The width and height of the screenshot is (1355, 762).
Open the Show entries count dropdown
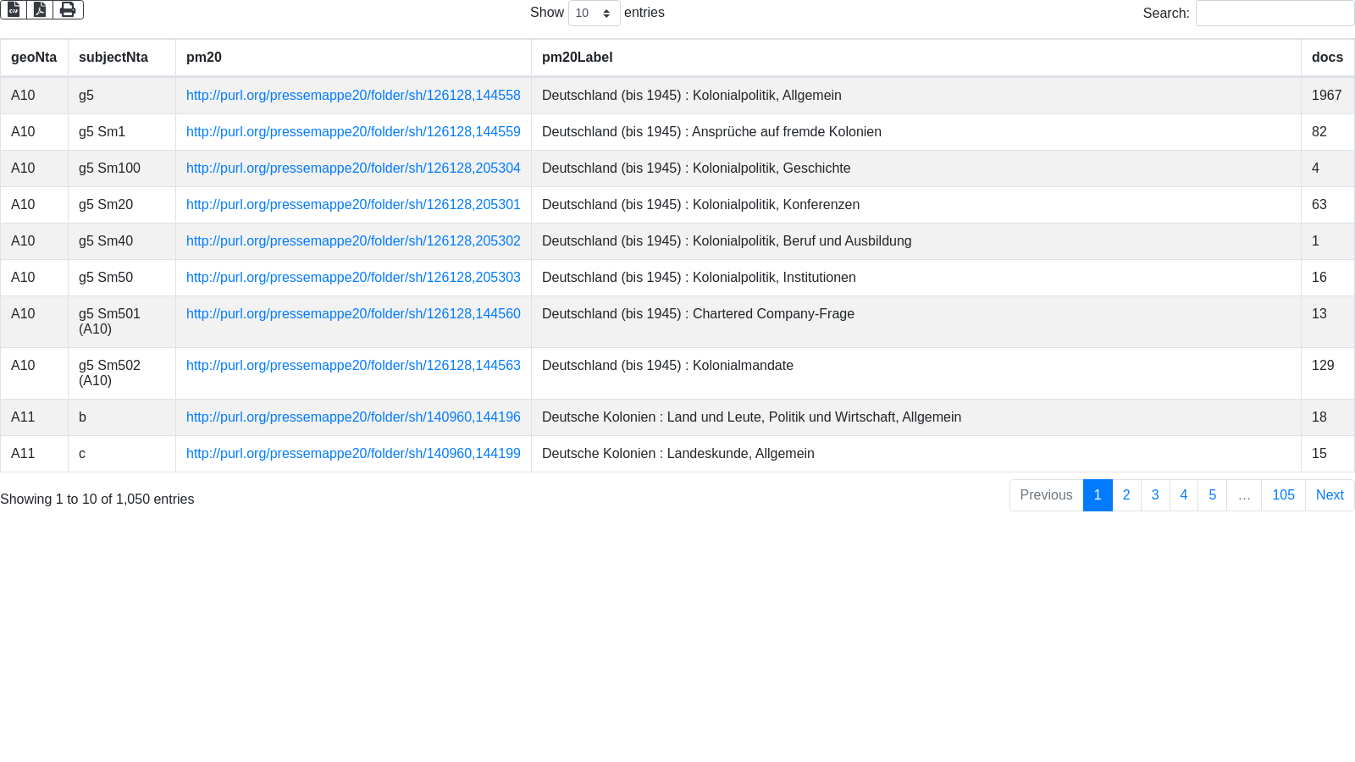tap(594, 14)
